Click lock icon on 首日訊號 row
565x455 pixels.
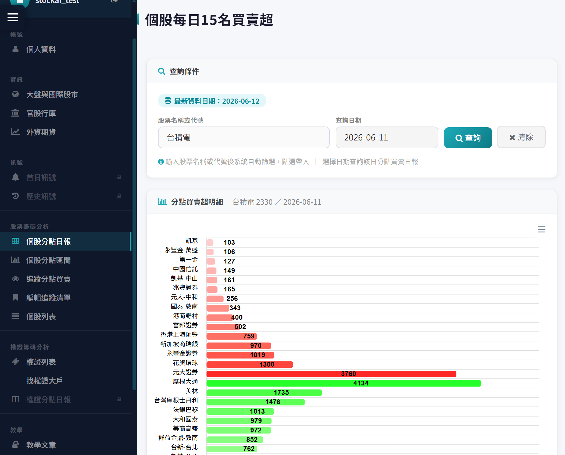tap(119, 177)
